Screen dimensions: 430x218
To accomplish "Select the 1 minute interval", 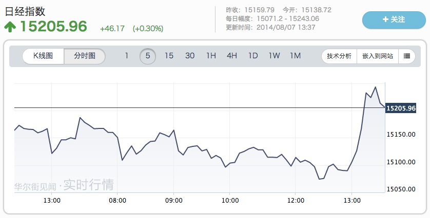I will point(127,56).
